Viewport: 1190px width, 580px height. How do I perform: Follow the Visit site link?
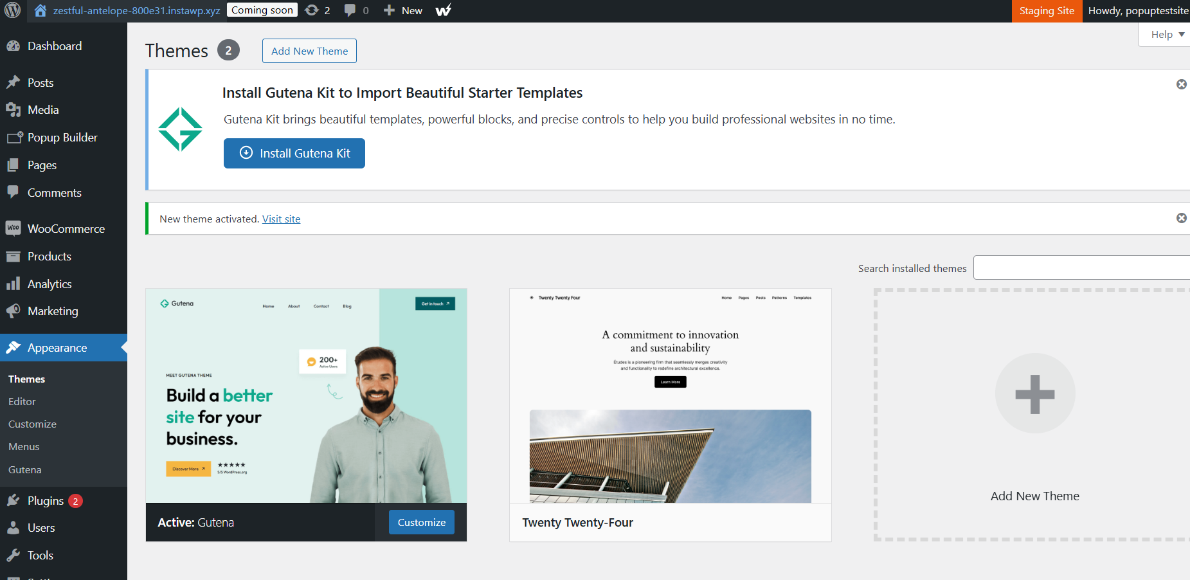click(x=281, y=219)
